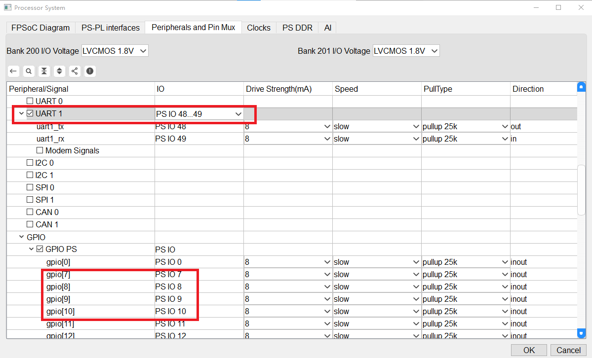Enable the I2C 1 peripheral
This screenshot has width=592, height=358.
coord(30,175)
